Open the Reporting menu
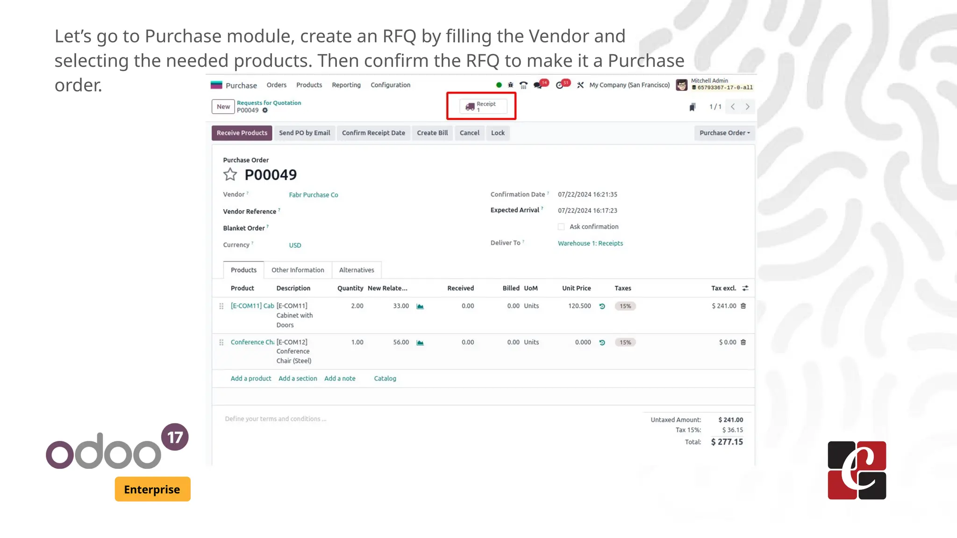 click(346, 85)
